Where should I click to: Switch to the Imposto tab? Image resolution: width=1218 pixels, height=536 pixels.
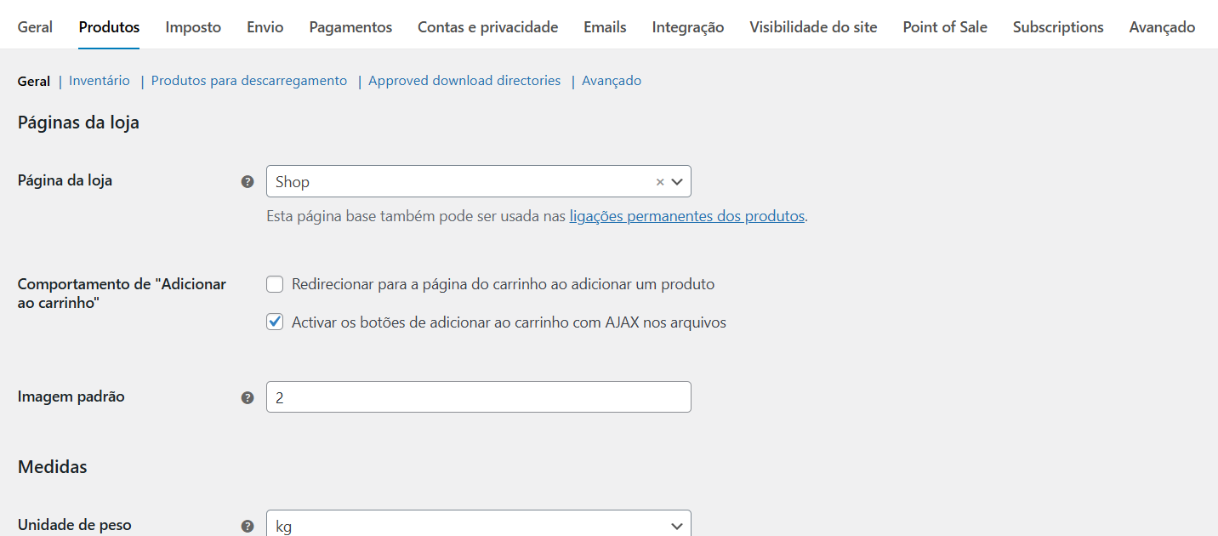(x=193, y=27)
